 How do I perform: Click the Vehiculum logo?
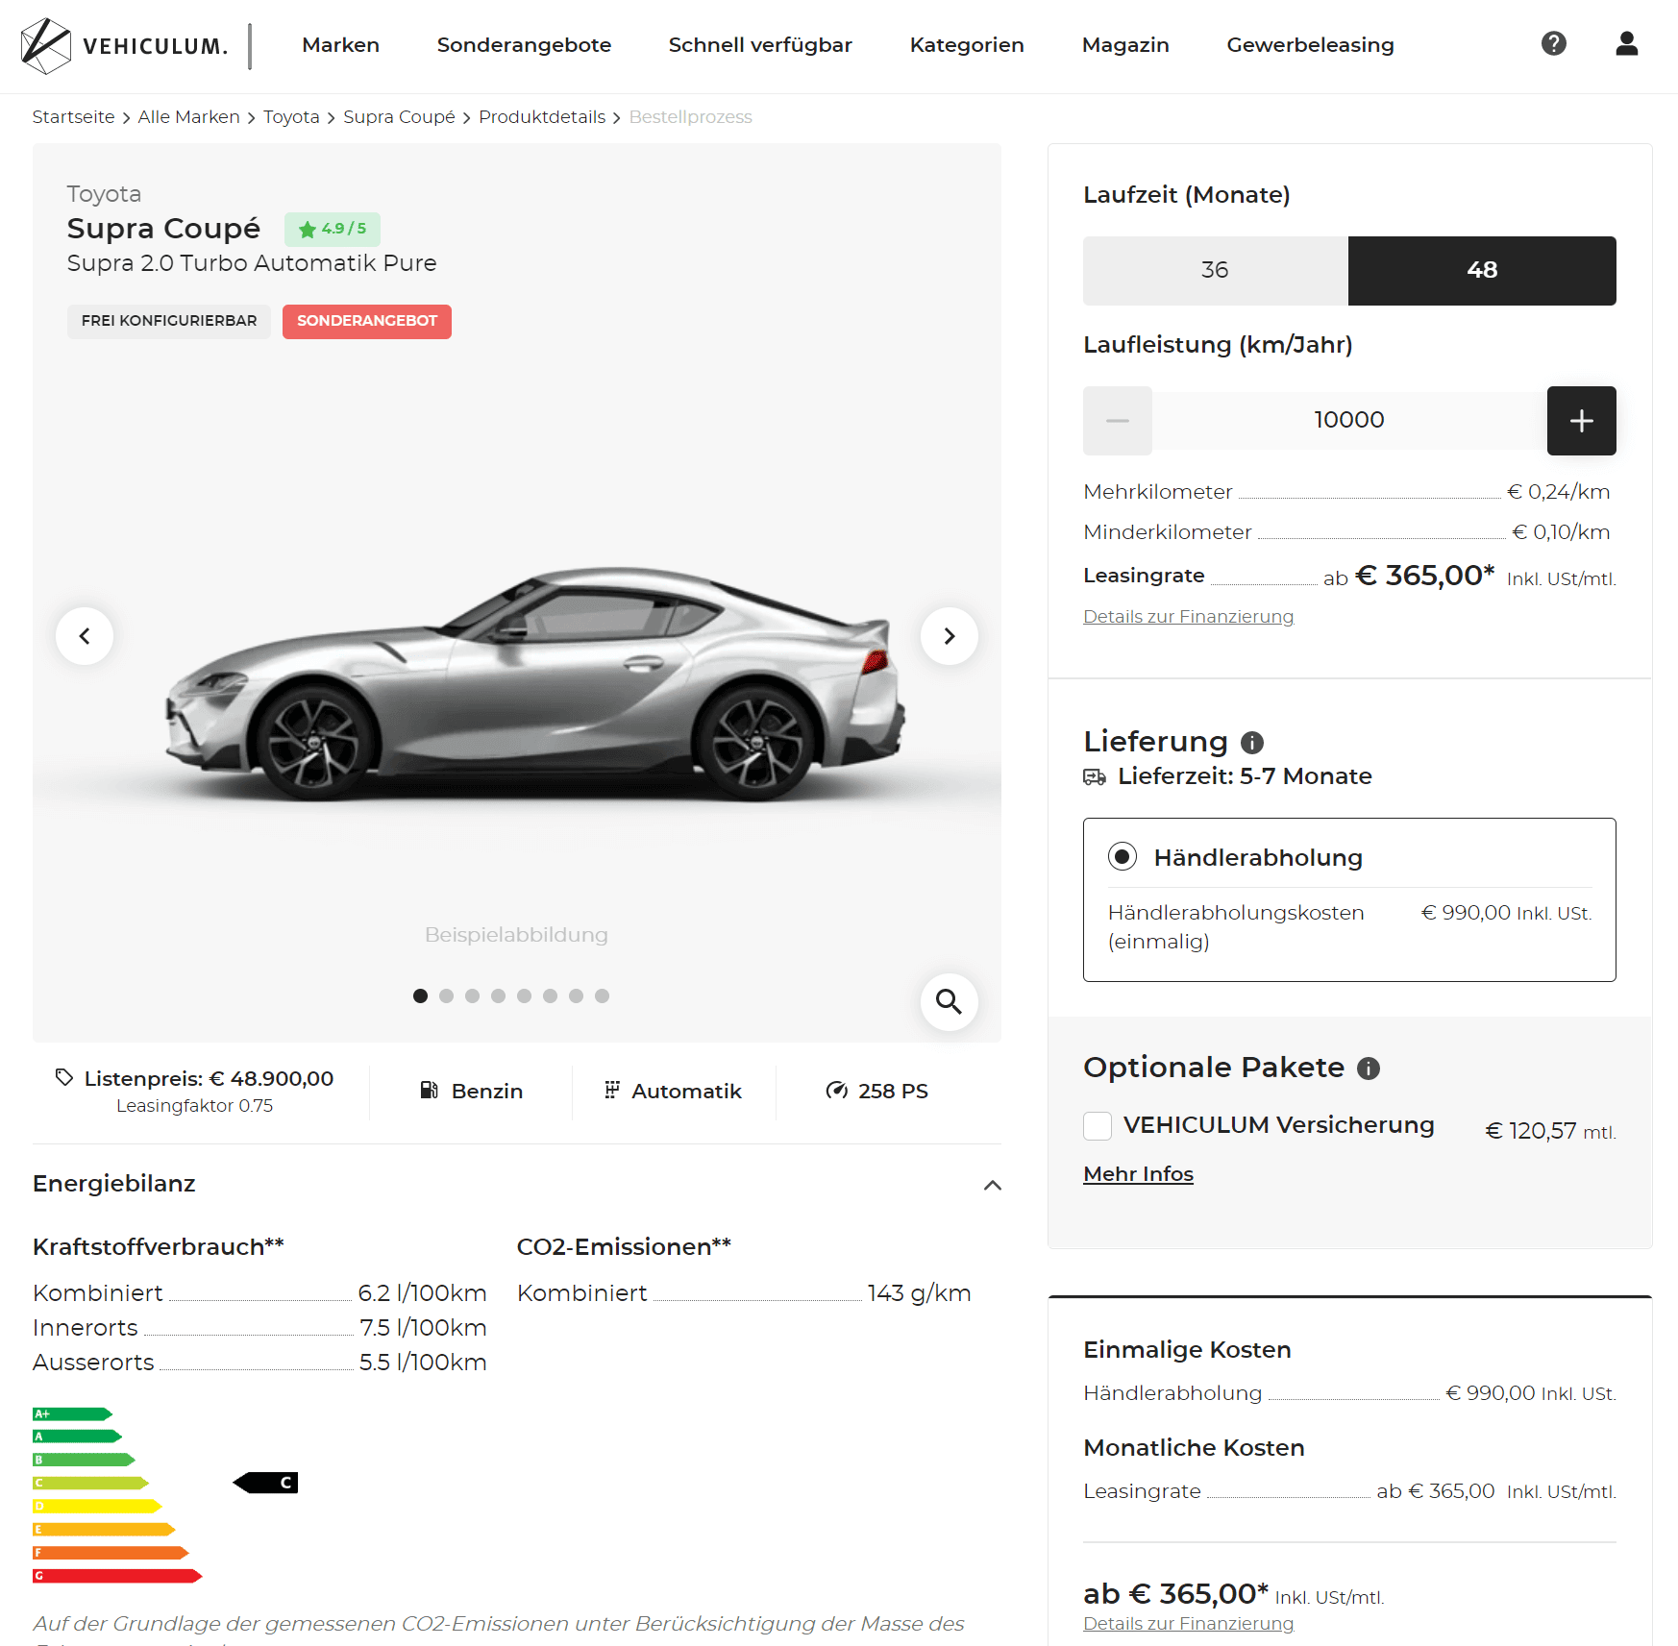point(124,46)
